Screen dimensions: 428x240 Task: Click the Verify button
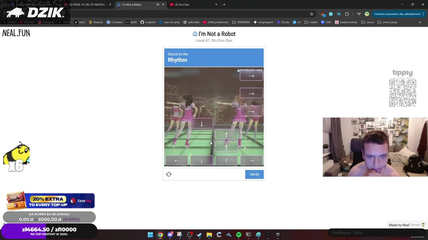[x=254, y=174]
